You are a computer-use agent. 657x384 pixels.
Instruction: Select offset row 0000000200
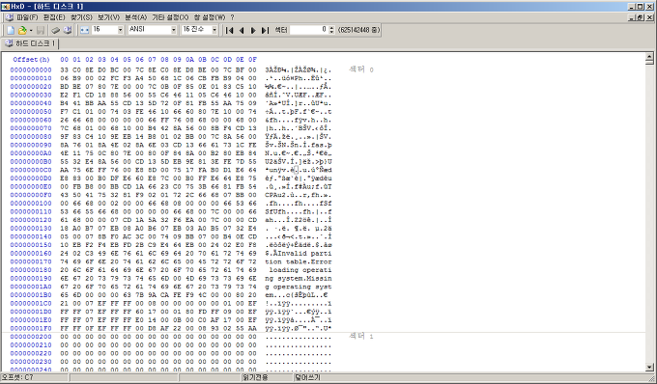[x=31, y=337]
